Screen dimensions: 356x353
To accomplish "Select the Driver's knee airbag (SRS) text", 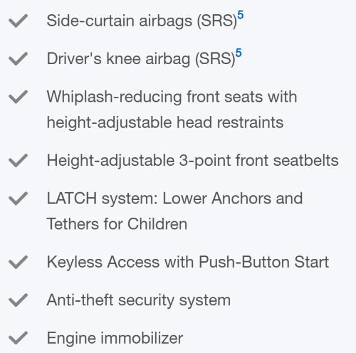I will point(140,59).
